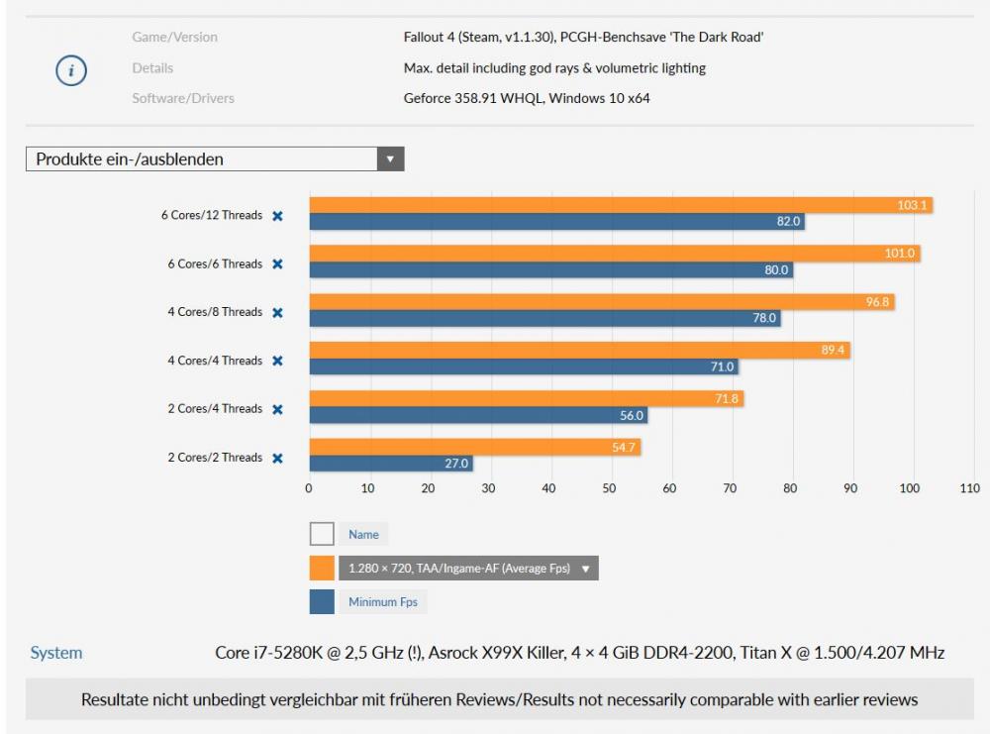This screenshot has height=734, width=990.
Task: Open Produkte ein-/ausblenden dropdown arrow
Action: tap(390, 159)
